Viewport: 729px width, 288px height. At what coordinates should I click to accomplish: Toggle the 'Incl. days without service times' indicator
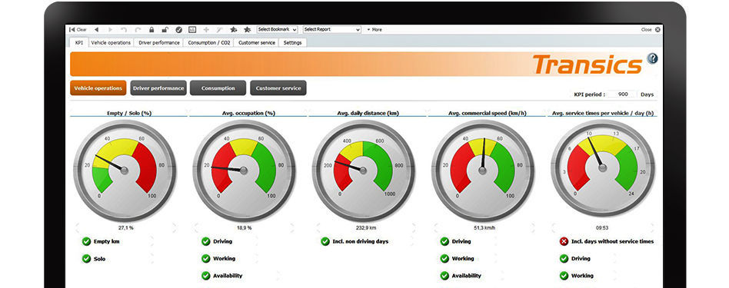coord(564,242)
